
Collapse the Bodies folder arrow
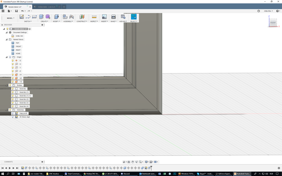pos(7,85)
